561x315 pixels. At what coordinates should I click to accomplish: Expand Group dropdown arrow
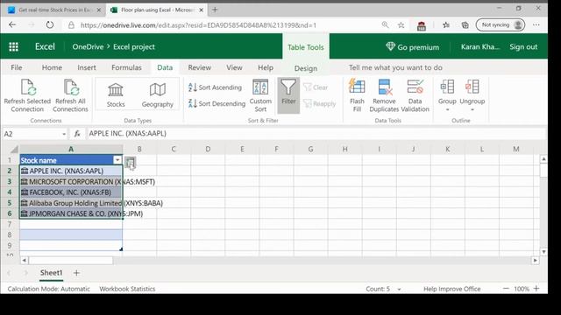point(447,110)
